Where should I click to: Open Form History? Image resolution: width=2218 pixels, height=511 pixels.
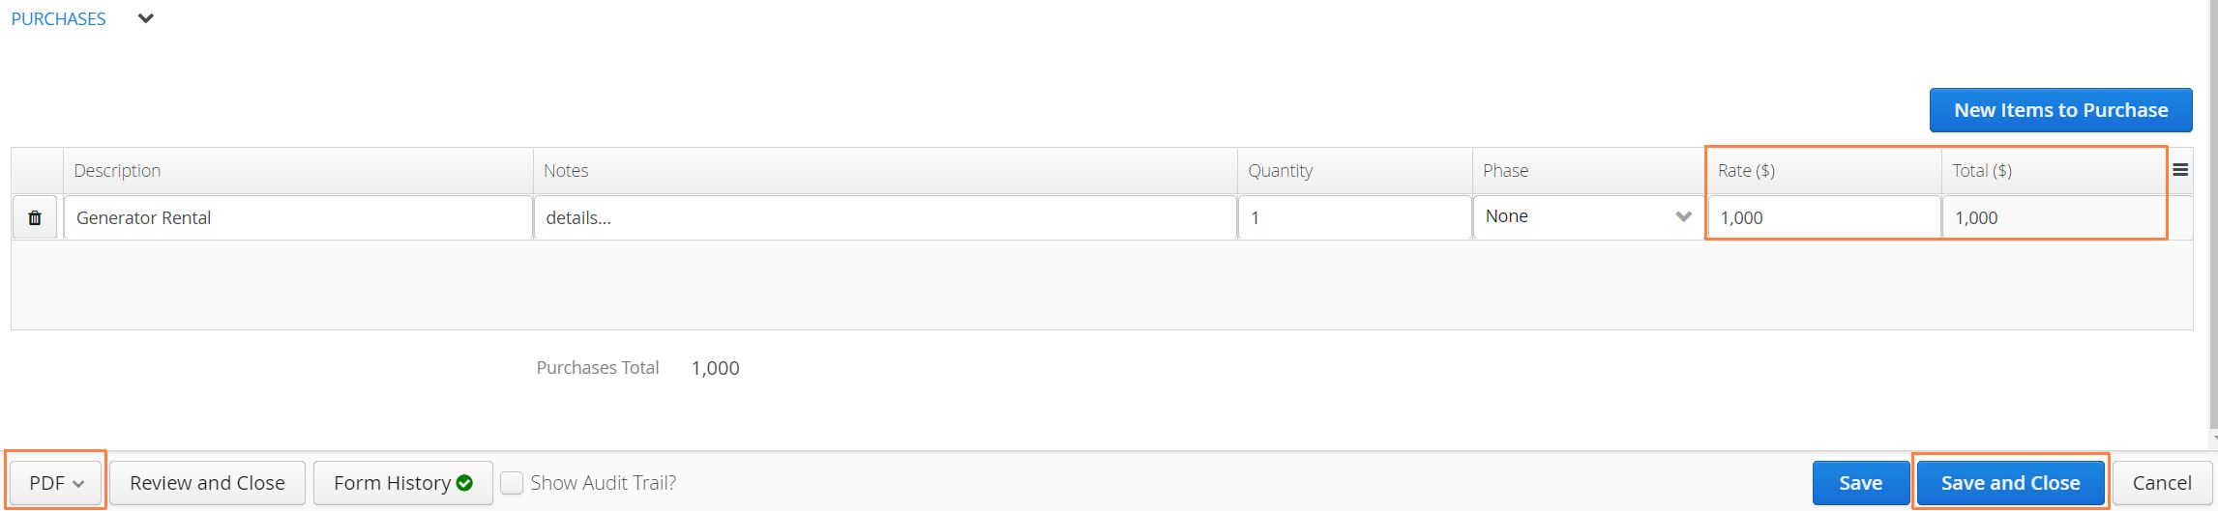(402, 483)
